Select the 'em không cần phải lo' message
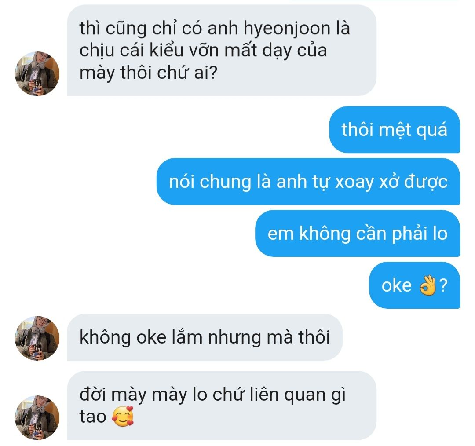This screenshot has width=475, height=446. tap(358, 233)
